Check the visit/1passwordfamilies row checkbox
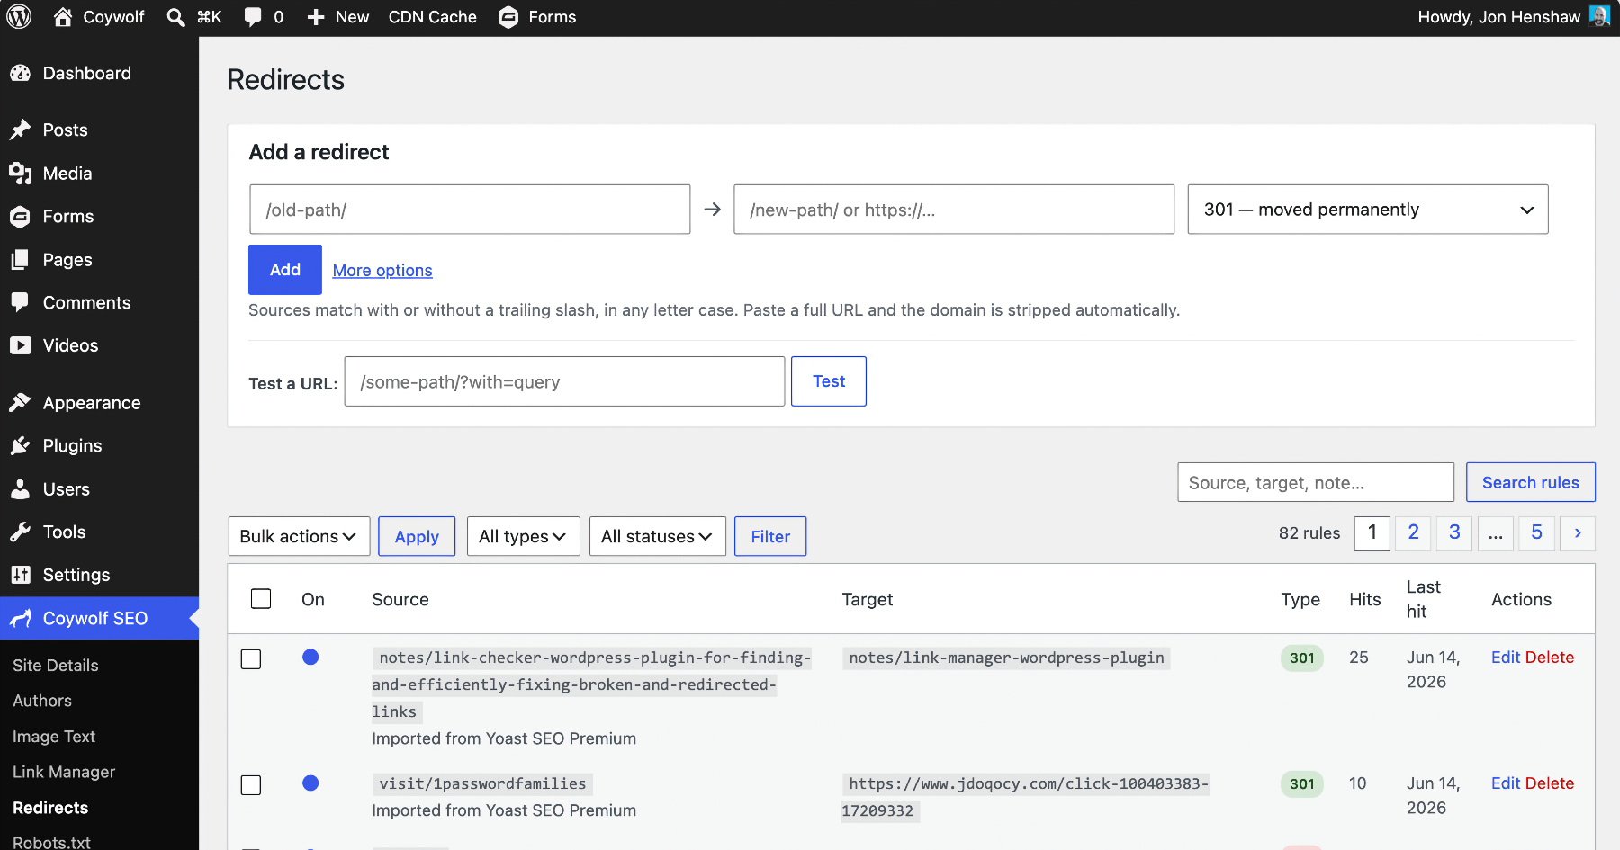This screenshot has height=850, width=1620. click(251, 785)
